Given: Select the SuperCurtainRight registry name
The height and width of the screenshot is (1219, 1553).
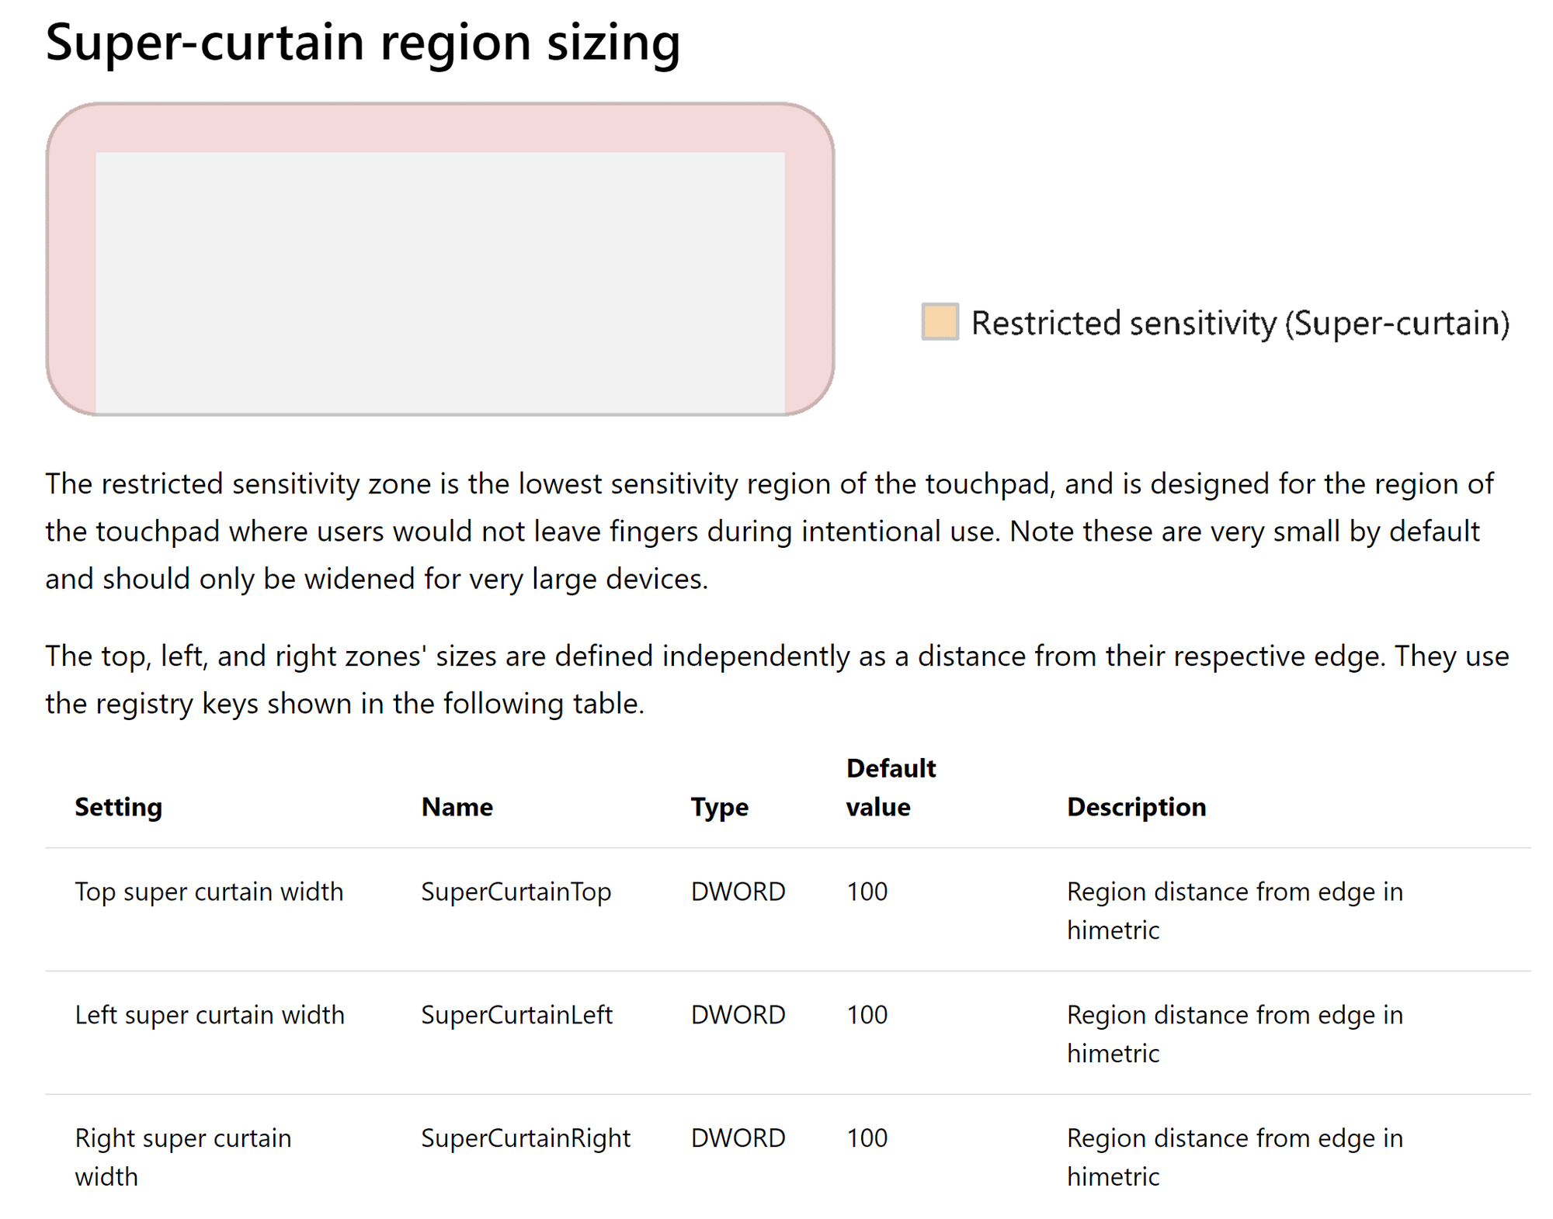Looking at the screenshot, I should tap(526, 1138).
